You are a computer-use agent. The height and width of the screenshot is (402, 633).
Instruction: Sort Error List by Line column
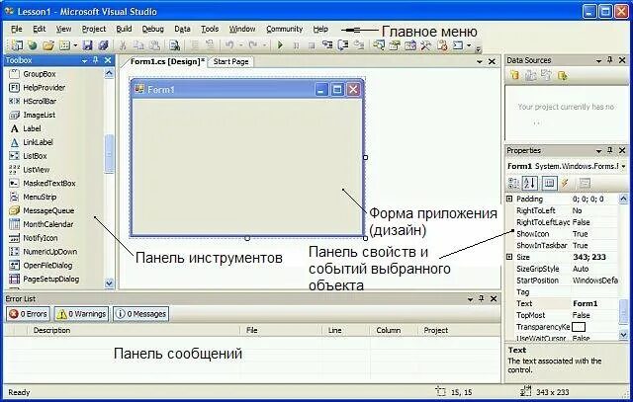pos(346,330)
